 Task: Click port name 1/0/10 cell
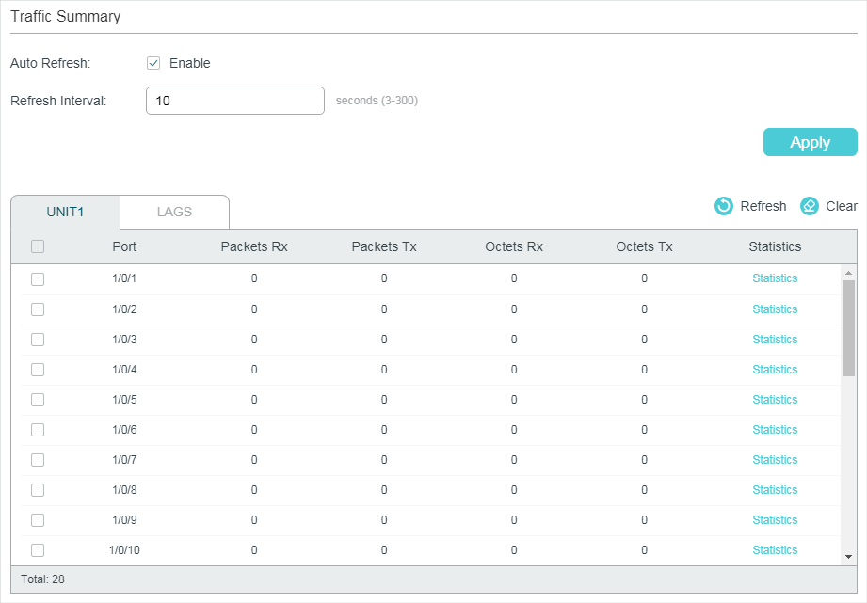coord(124,550)
